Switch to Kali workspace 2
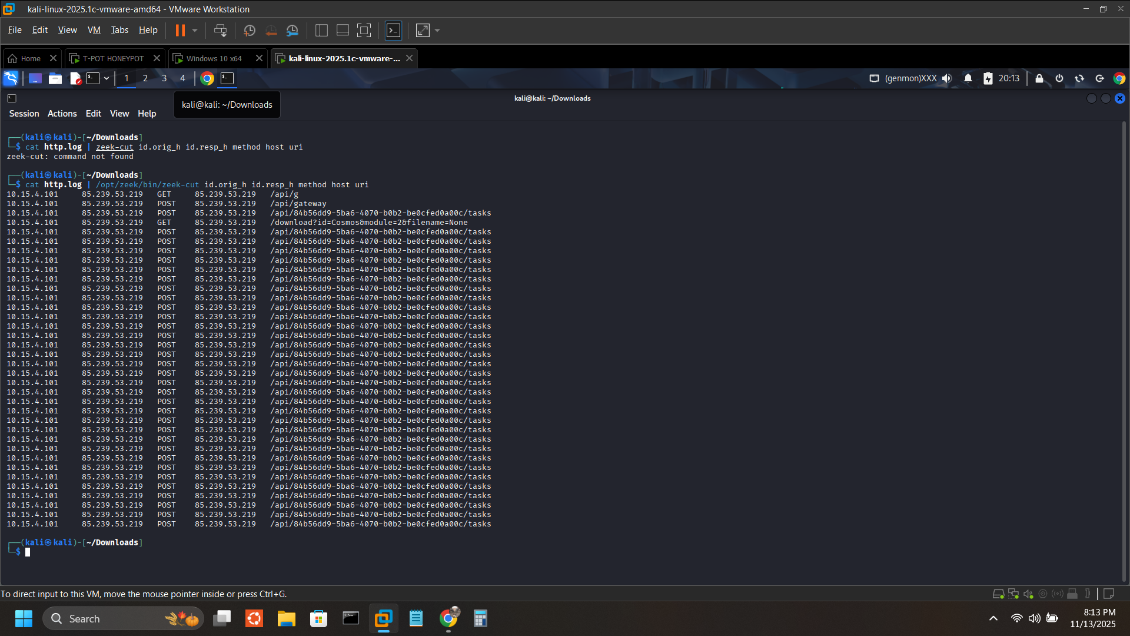1130x636 pixels. 145,78
